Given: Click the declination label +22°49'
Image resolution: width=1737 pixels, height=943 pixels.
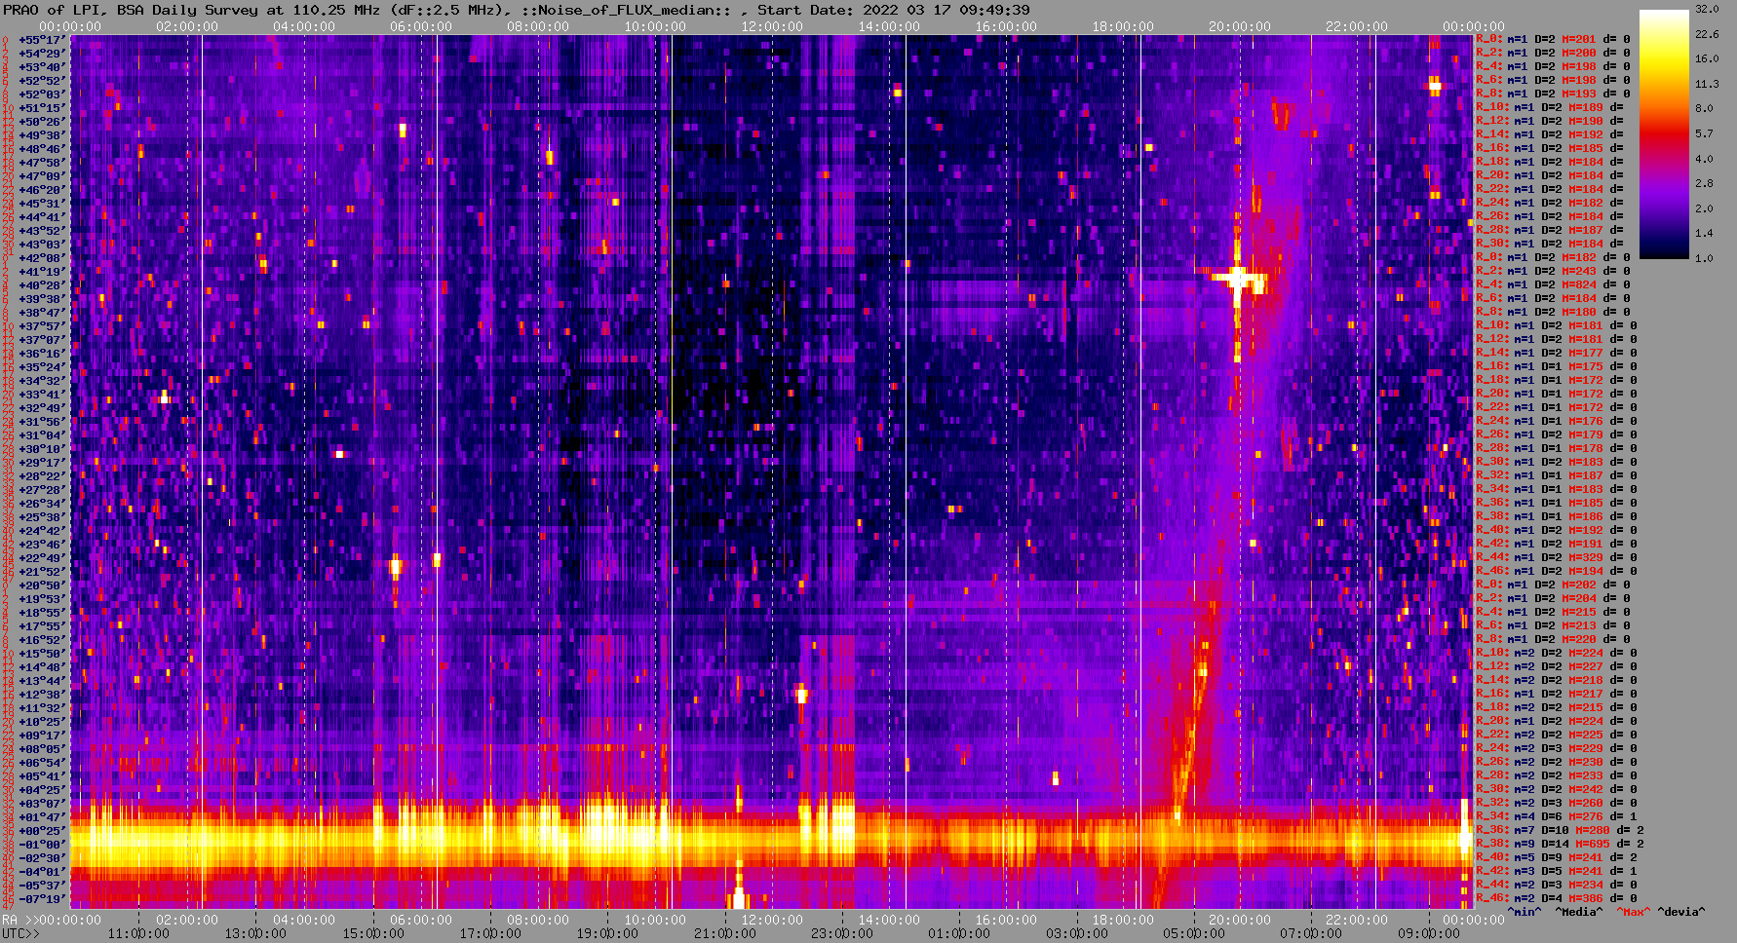Looking at the screenshot, I should coord(41,557).
